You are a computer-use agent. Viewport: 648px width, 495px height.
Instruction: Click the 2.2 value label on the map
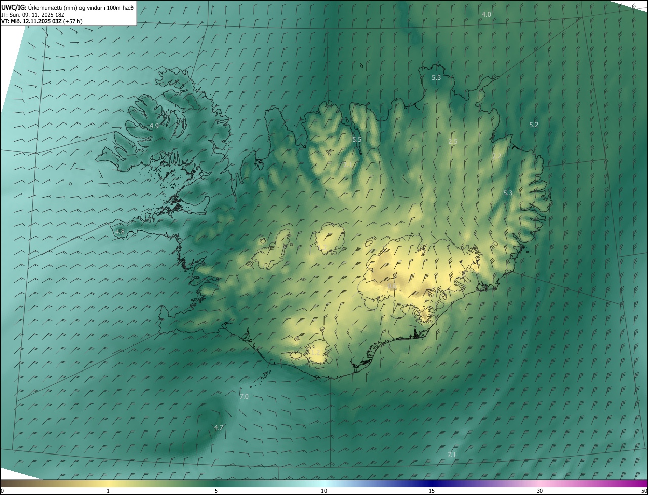click(x=497, y=156)
